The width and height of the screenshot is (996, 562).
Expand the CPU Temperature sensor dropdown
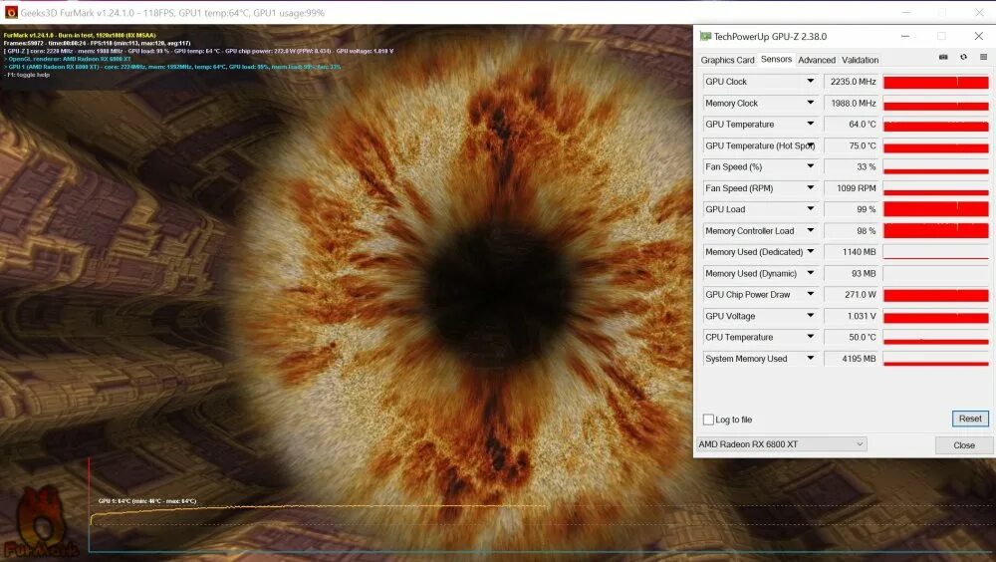pos(811,337)
